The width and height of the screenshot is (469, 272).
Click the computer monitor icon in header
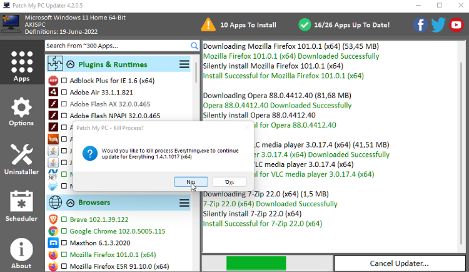[11, 24]
